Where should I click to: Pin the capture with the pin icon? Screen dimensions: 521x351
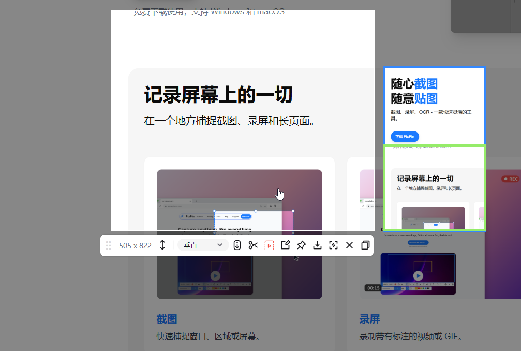pos(302,245)
